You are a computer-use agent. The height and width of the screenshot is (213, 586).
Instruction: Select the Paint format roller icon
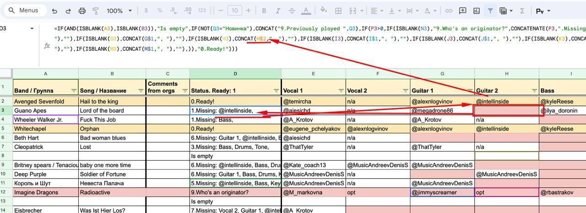pos(96,11)
